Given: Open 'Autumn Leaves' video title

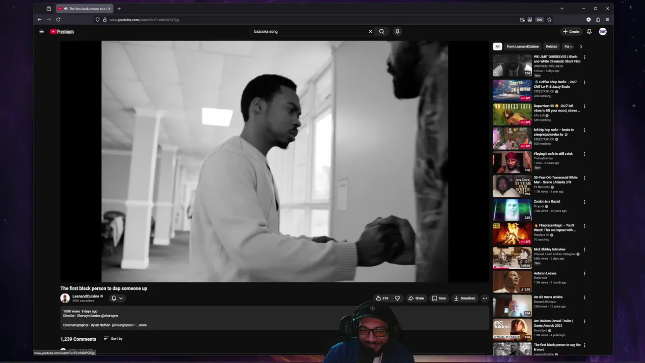Looking at the screenshot, I should click(x=545, y=273).
